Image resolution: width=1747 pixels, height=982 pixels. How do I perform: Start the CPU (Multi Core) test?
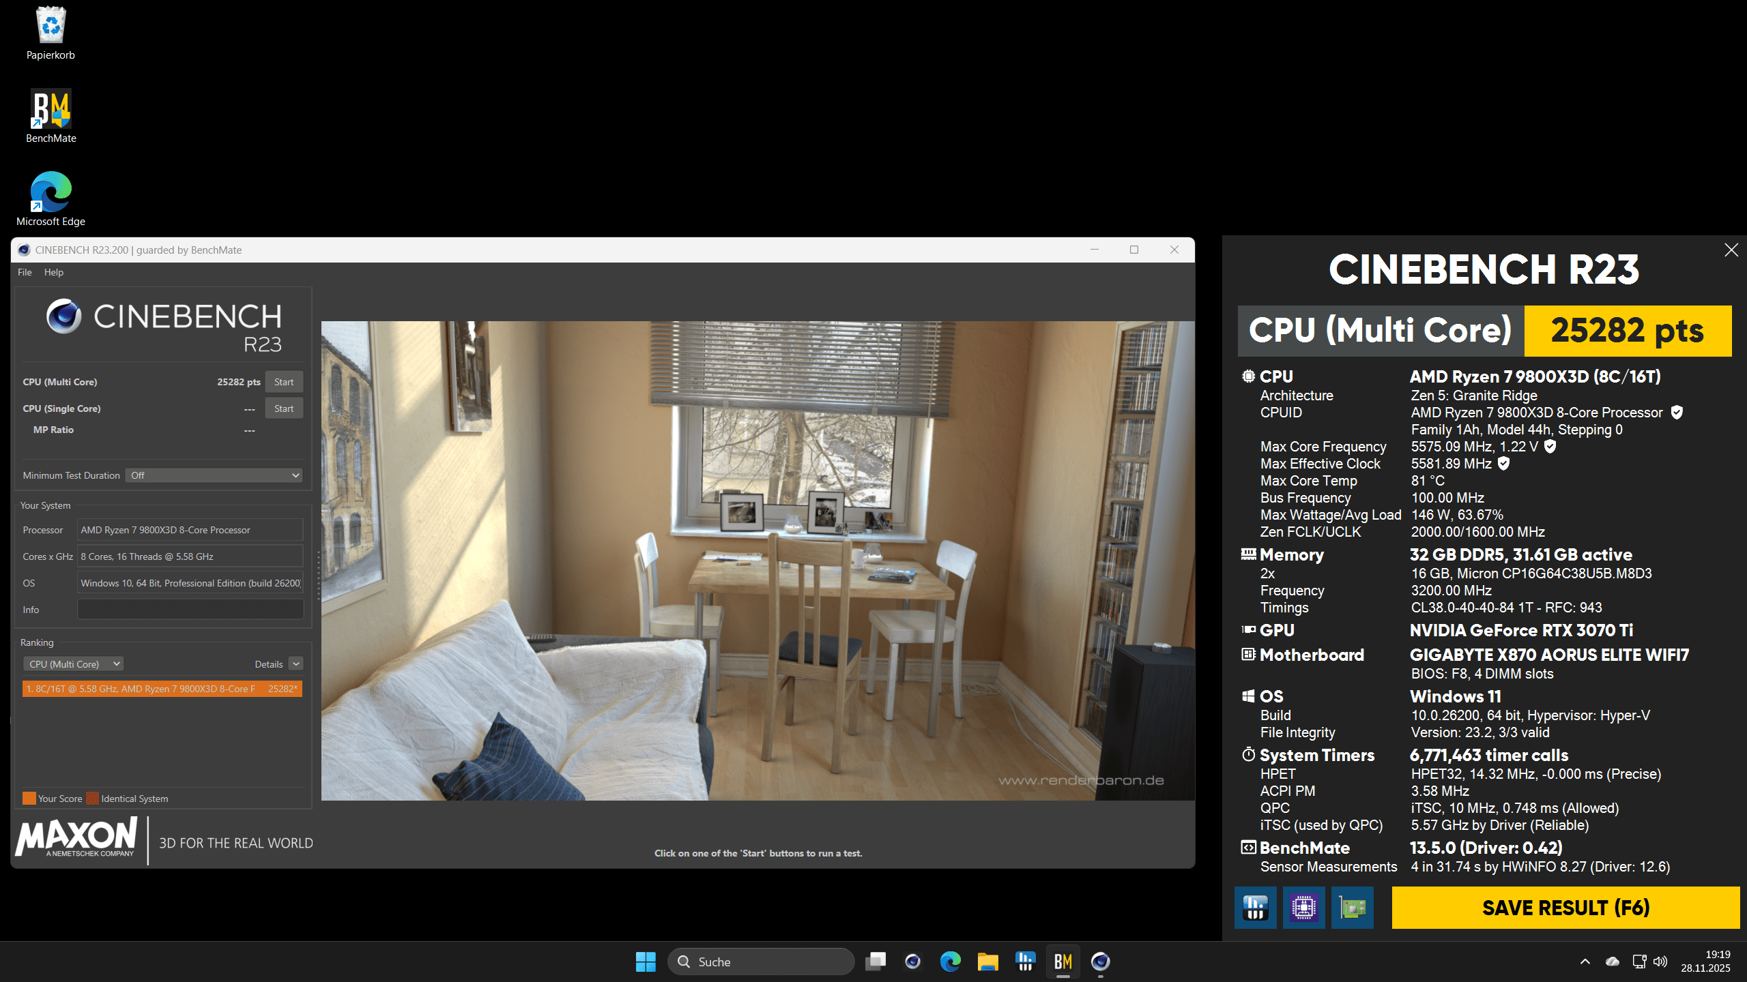[284, 382]
